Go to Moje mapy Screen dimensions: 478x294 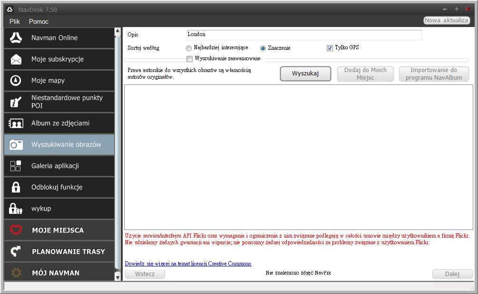pyautogui.click(x=59, y=80)
